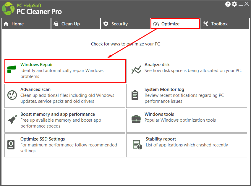This screenshot has width=251, height=186.
Task: Click 'Review recent notifications regarding PC' description
Action: 184,98
